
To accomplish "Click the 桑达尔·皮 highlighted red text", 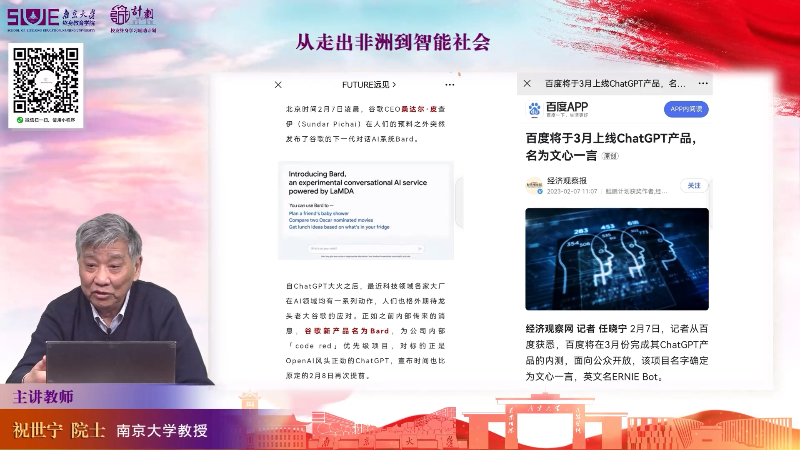I will [419, 109].
